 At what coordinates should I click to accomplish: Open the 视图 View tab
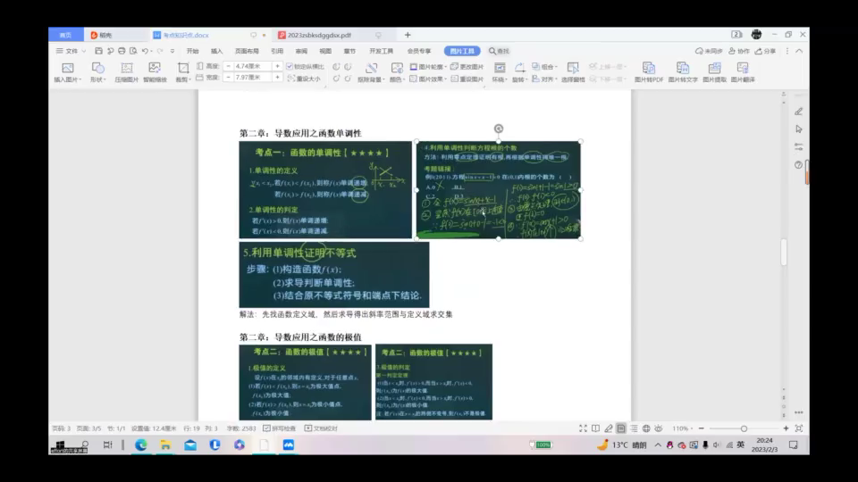pos(325,51)
